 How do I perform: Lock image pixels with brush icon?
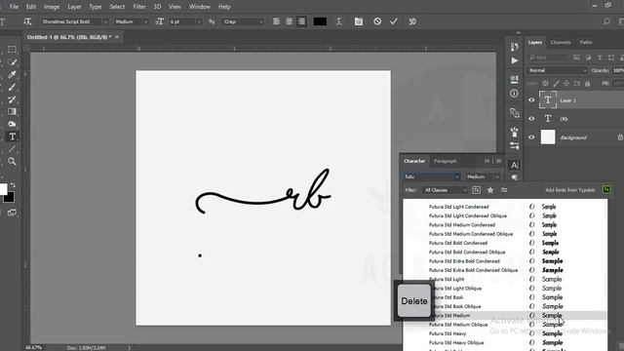pyautogui.click(x=556, y=83)
